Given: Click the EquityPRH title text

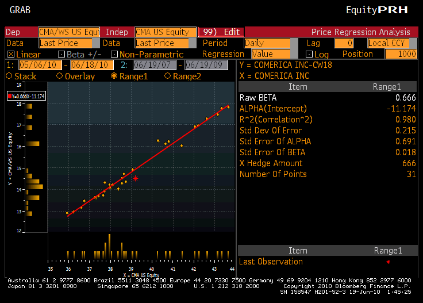Looking at the screenshot, I should (x=377, y=10).
